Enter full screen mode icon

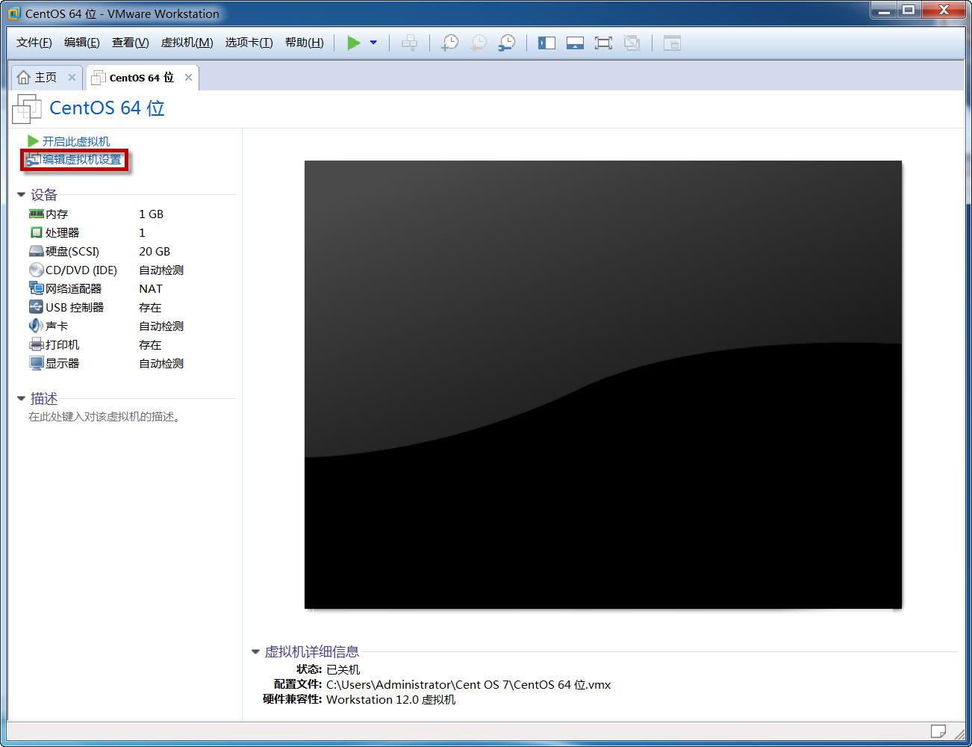(603, 43)
